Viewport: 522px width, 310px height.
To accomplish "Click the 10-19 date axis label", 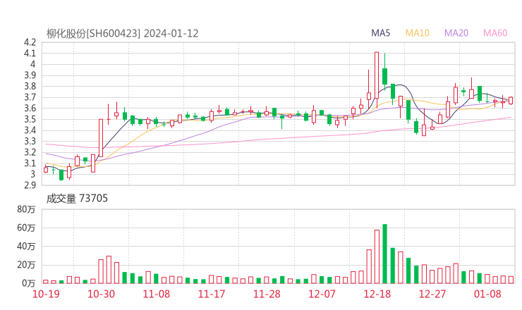I will pos(46,294).
